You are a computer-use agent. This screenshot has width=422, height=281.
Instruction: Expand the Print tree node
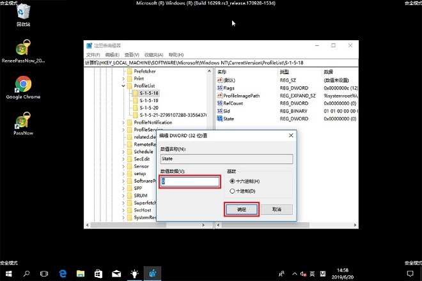coord(123,79)
